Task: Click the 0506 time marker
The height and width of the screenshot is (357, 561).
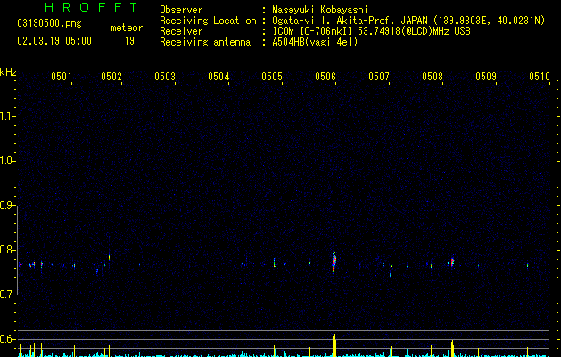Action: [x=326, y=77]
